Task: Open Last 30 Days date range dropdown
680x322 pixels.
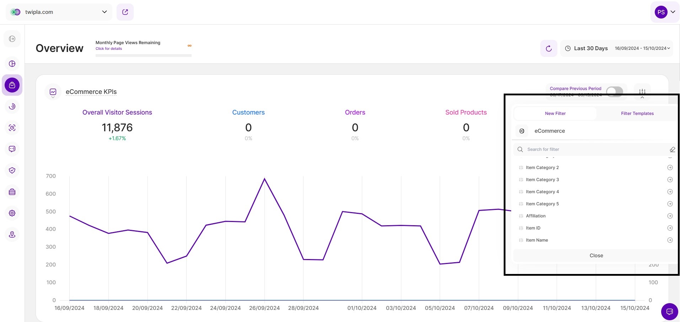Action: coord(617,48)
